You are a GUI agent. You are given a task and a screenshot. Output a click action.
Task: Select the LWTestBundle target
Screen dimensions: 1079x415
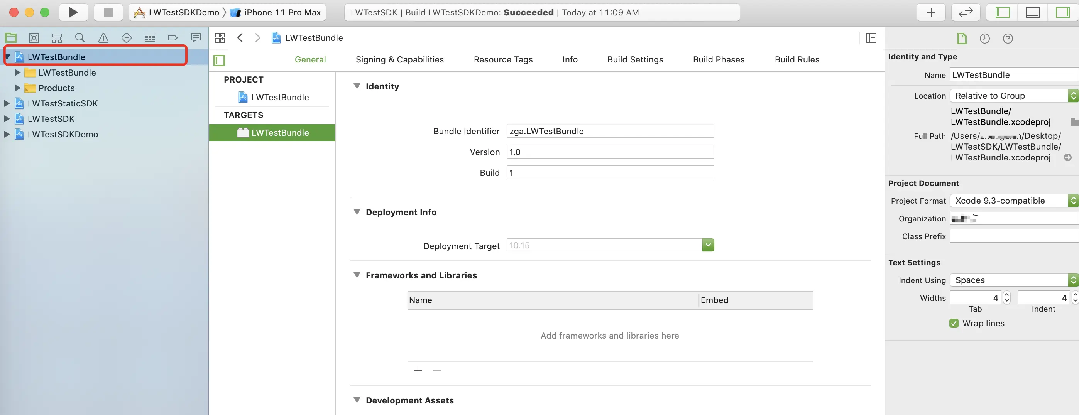[272, 133]
